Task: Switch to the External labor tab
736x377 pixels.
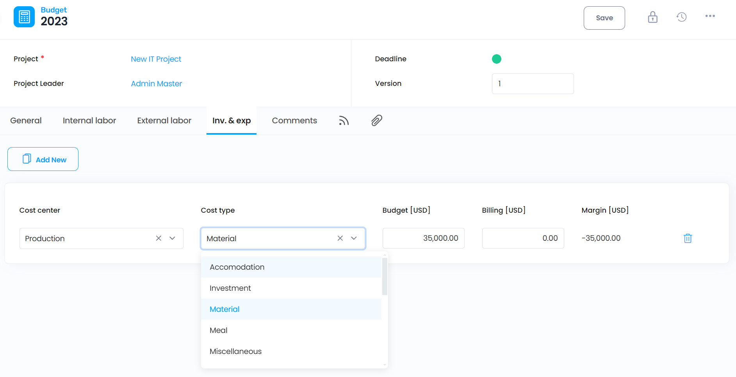Action: [x=164, y=121]
